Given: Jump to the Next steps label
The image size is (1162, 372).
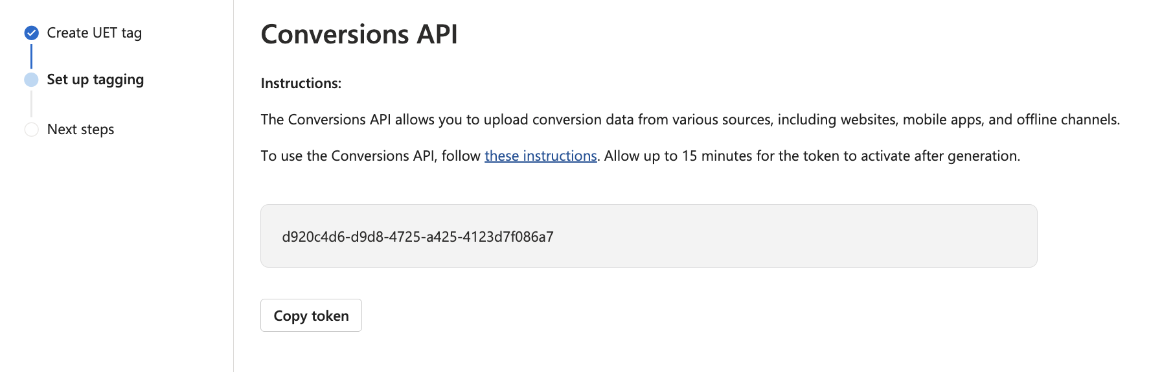Looking at the screenshot, I should point(80,130).
